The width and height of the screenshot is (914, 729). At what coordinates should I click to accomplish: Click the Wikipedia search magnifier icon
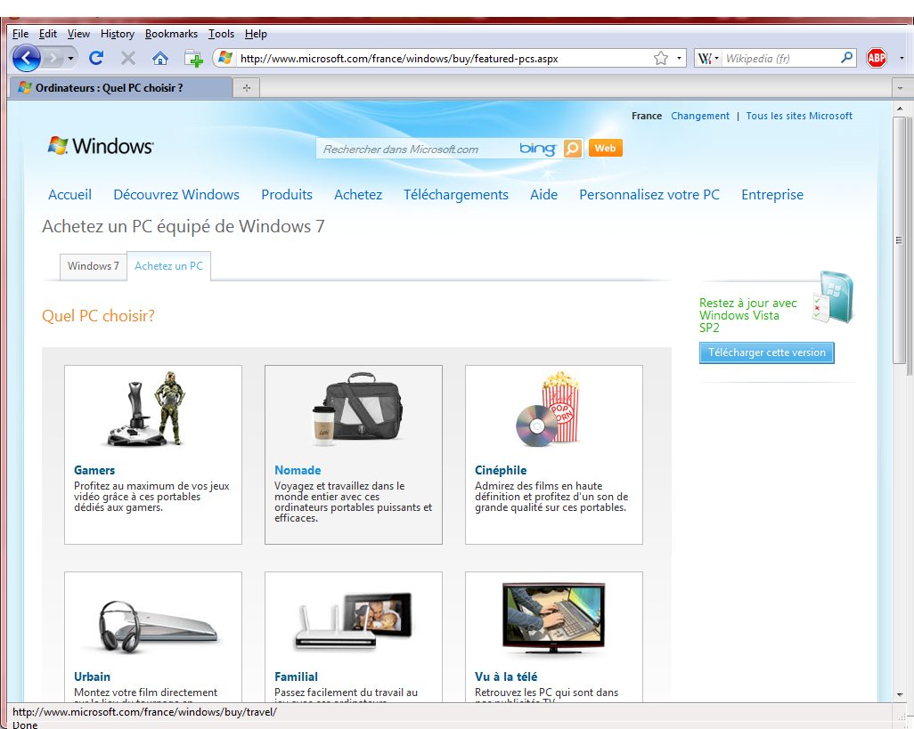[846, 58]
